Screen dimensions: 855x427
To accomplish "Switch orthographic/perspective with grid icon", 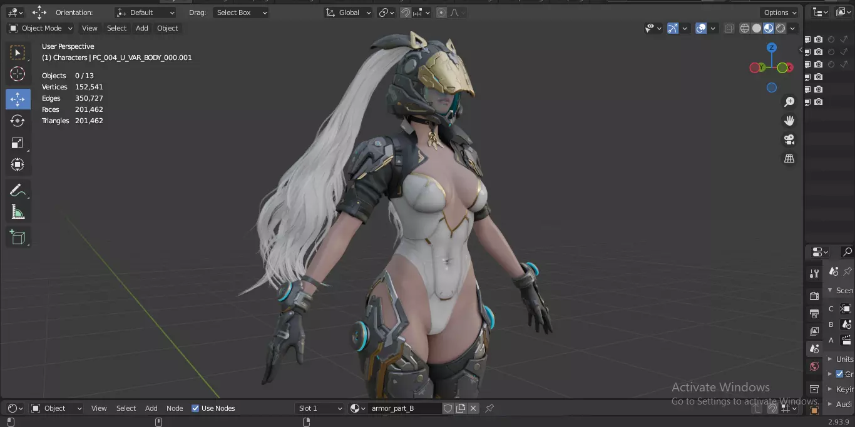I will pos(789,159).
